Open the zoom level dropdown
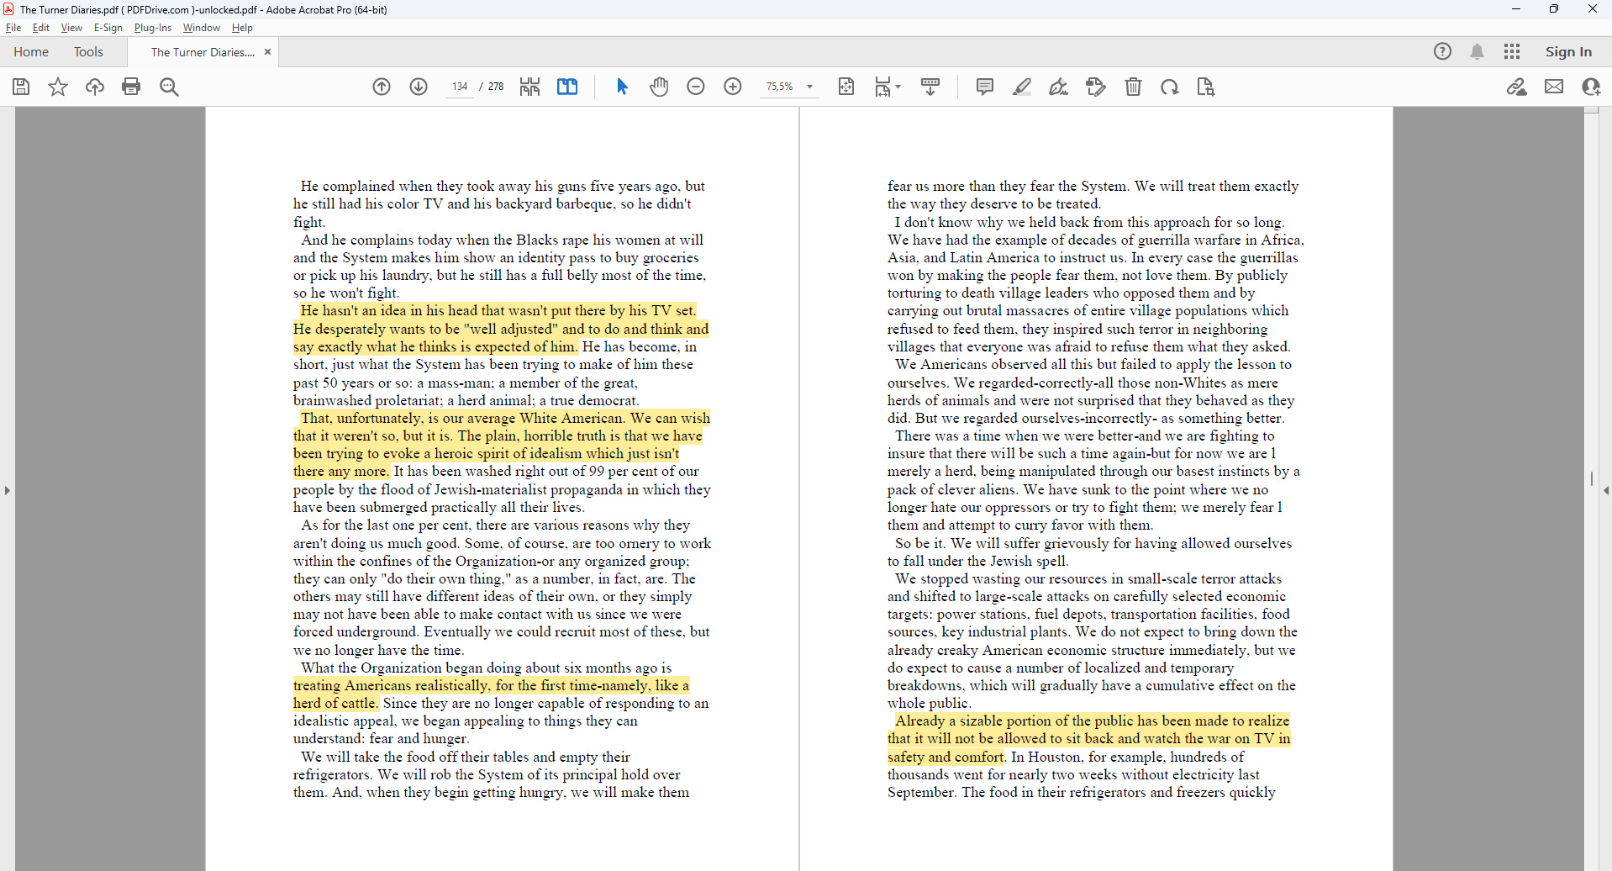 810,87
